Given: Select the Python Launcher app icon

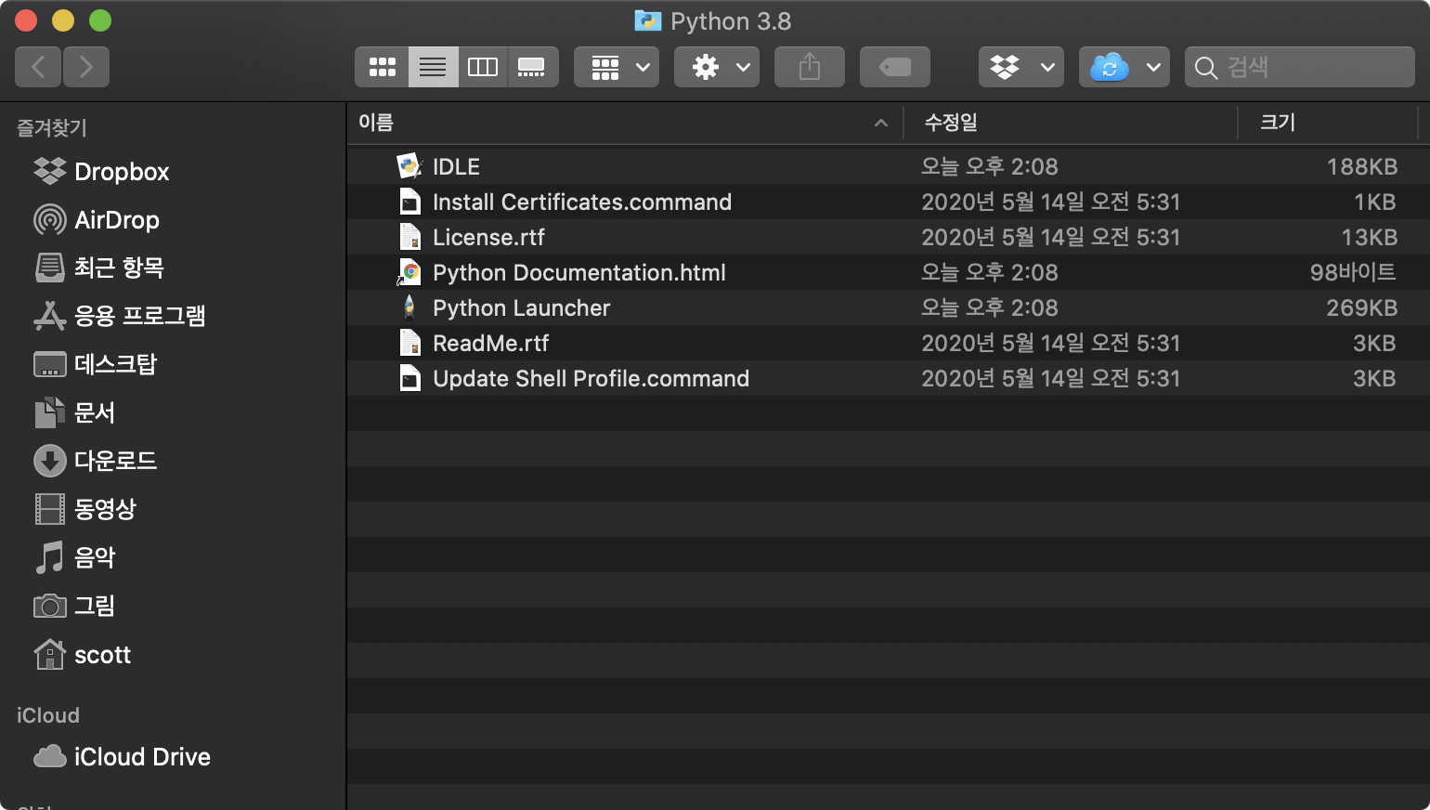Looking at the screenshot, I should tap(409, 307).
